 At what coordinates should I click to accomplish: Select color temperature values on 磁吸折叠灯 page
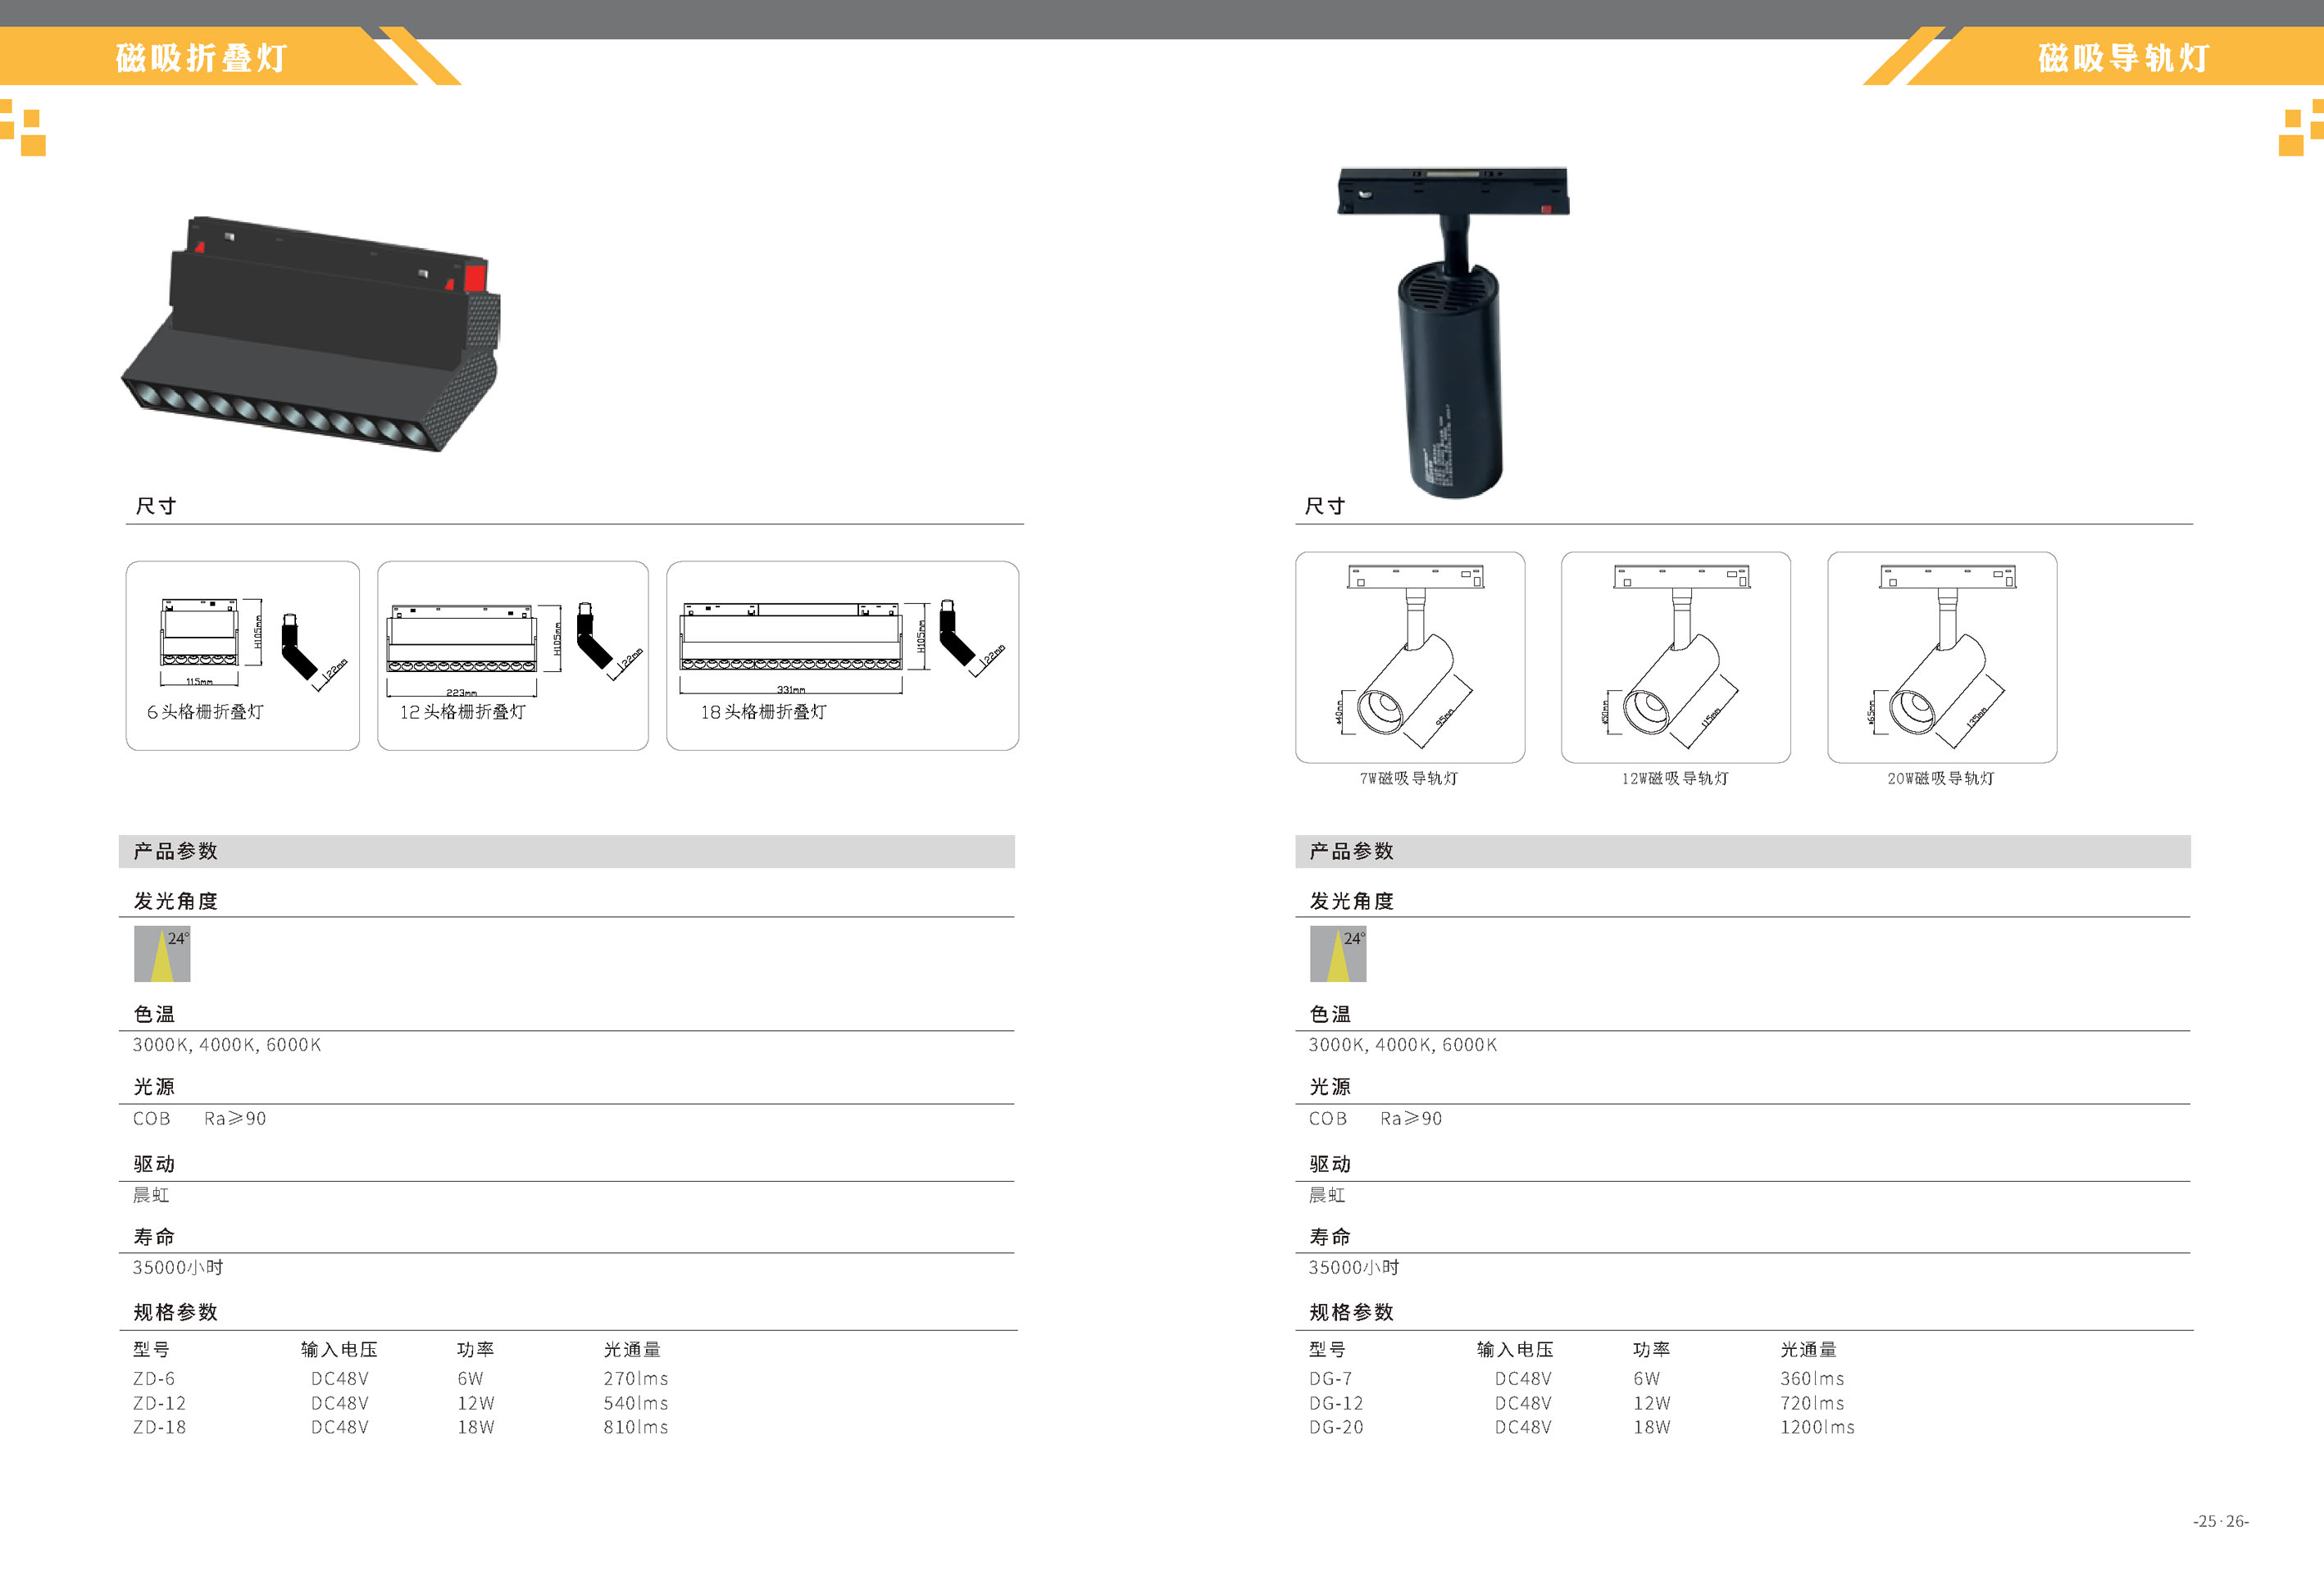[227, 1045]
